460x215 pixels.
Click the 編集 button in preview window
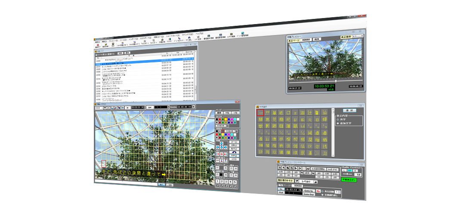click(317, 39)
